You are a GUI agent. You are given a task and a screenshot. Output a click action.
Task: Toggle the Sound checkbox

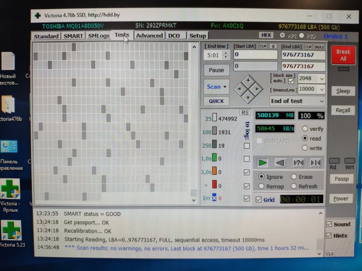[329, 224]
